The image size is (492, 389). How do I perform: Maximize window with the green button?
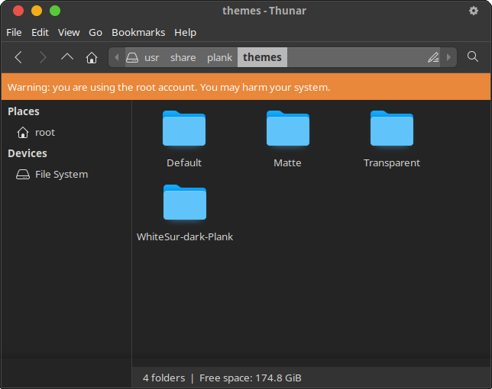[55, 11]
